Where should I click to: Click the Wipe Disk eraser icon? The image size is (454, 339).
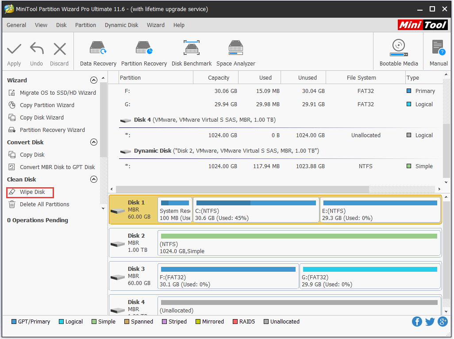[x=12, y=192]
